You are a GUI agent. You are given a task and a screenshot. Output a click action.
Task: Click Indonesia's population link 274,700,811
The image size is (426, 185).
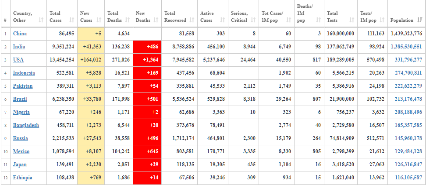coord(408,73)
